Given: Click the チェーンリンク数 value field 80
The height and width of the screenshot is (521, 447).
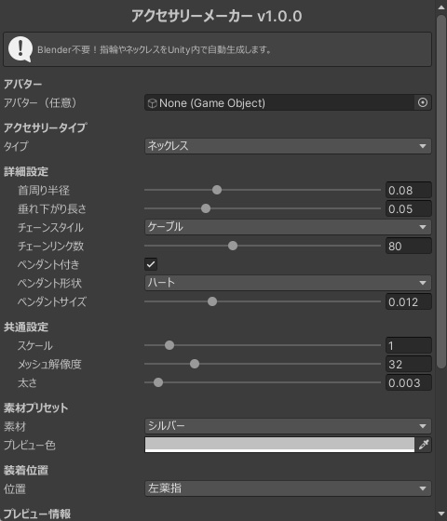Looking at the screenshot, I should [409, 247].
